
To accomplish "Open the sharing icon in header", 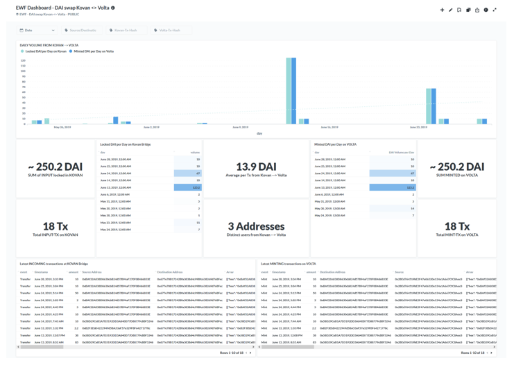I will (x=477, y=10).
